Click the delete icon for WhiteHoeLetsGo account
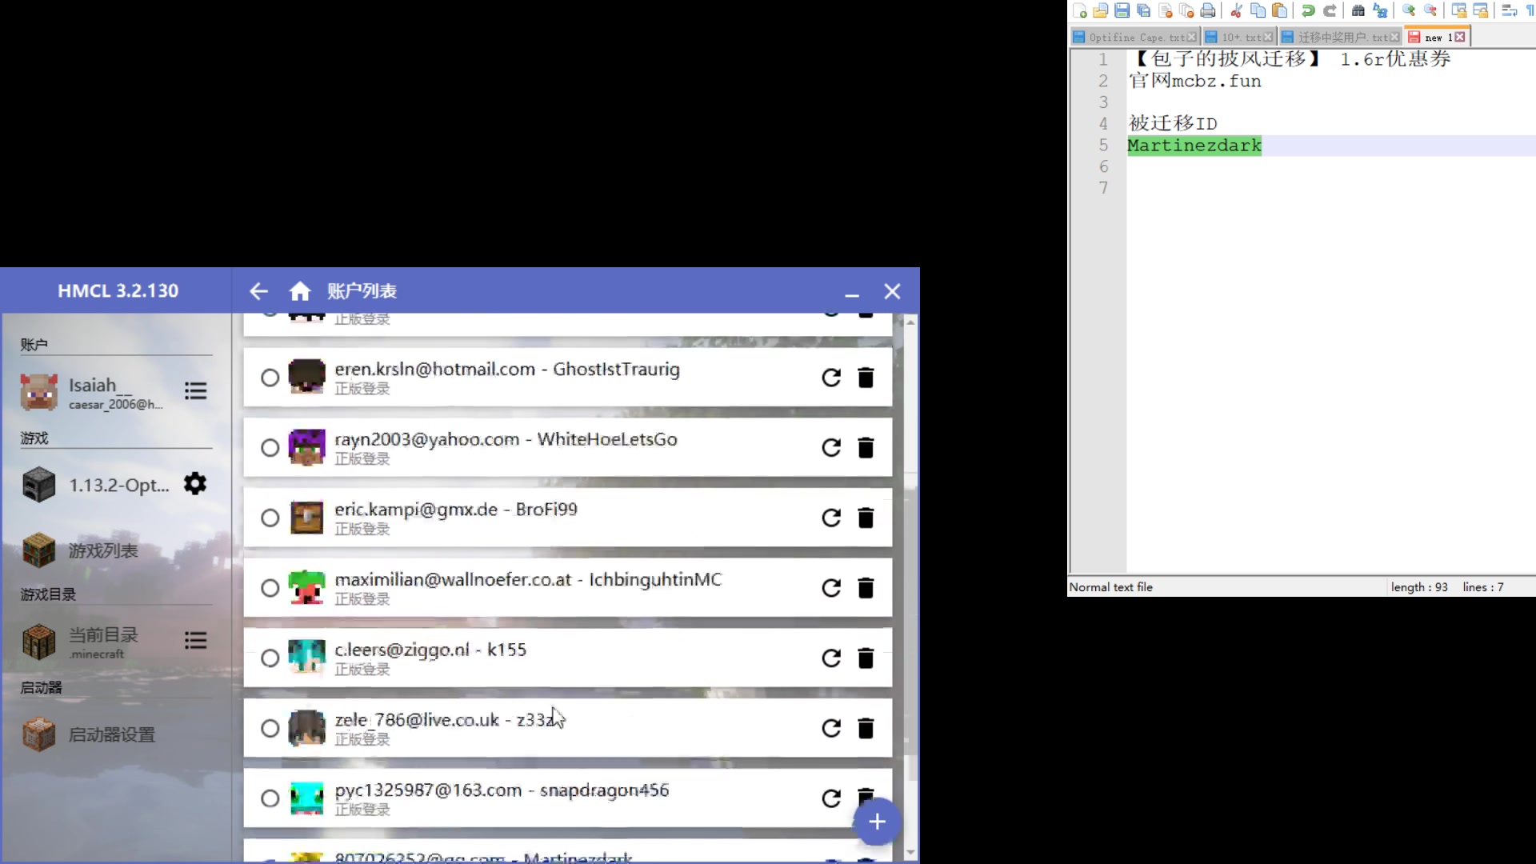 865,447
